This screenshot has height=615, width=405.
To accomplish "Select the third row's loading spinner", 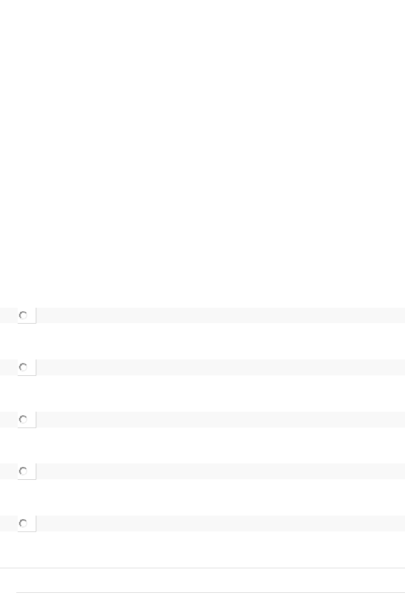I will point(24,419).
